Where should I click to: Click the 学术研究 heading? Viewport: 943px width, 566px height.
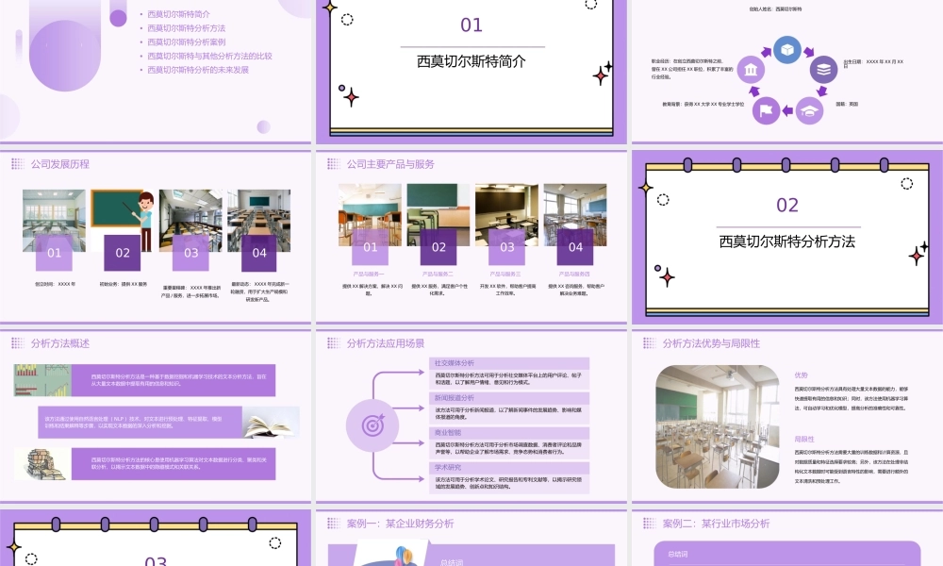pos(447,467)
